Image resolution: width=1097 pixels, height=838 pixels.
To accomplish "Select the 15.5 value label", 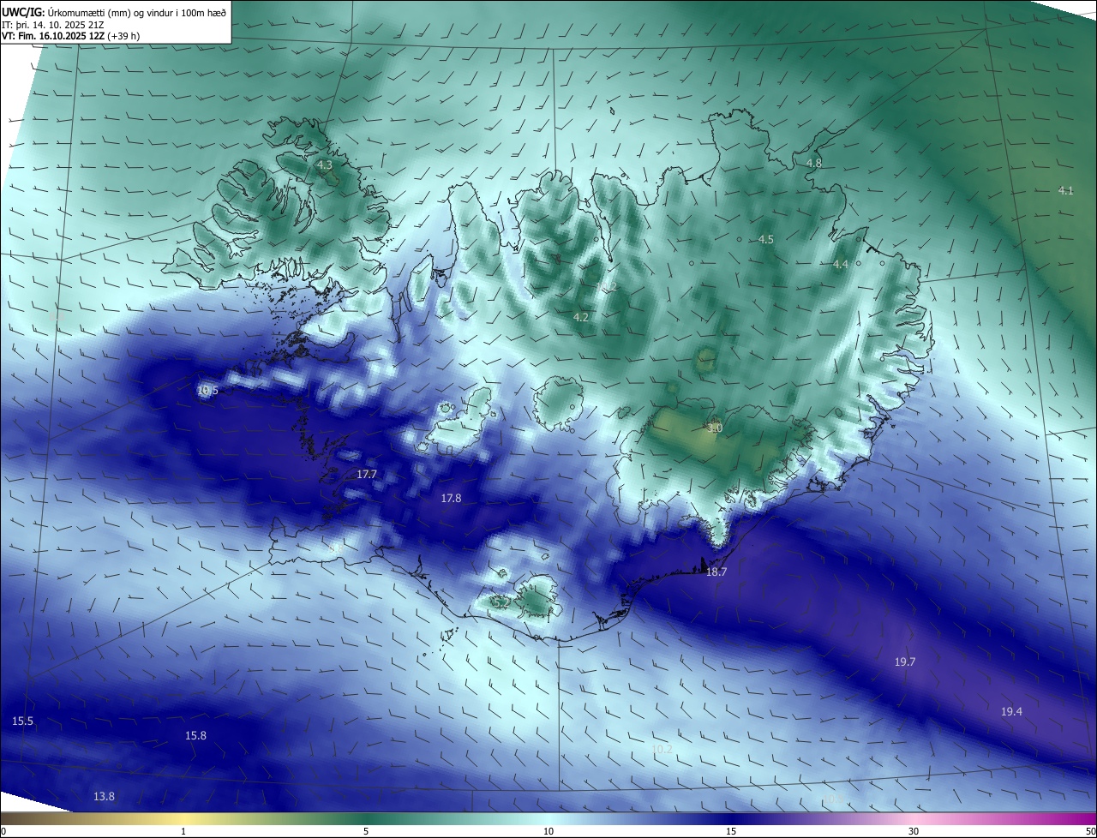I will coord(23,721).
